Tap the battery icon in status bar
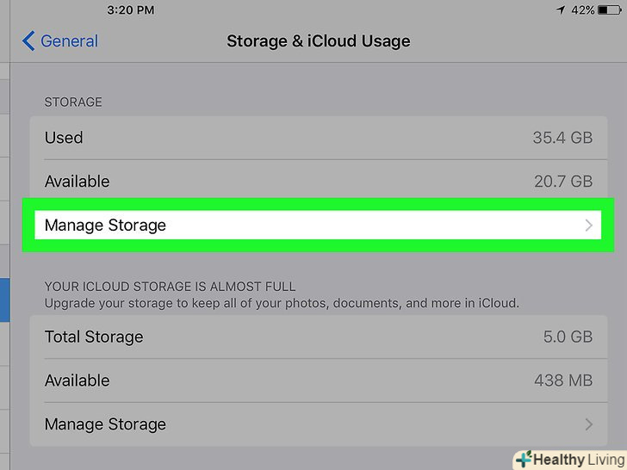 pos(608,10)
